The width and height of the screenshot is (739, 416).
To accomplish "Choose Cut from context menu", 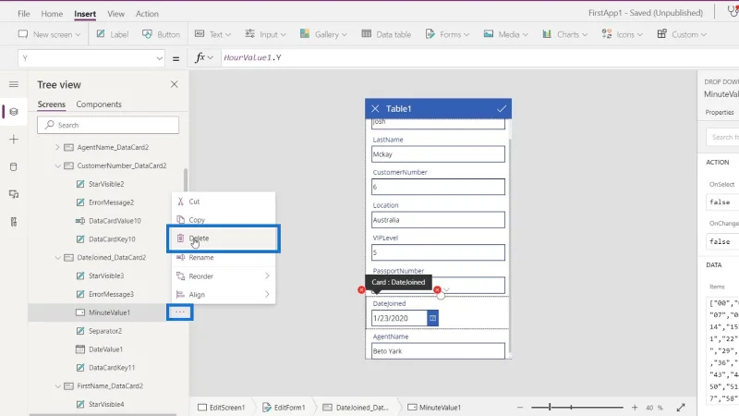I will tap(224, 202).
